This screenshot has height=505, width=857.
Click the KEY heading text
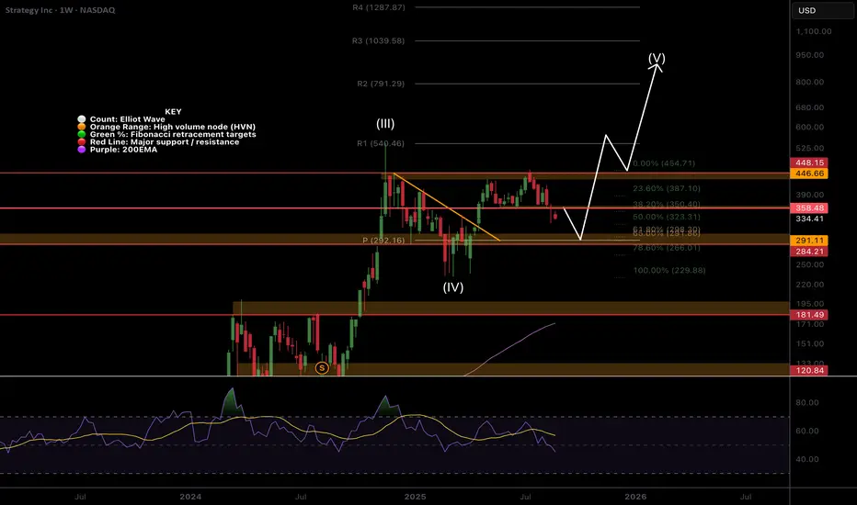173,111
